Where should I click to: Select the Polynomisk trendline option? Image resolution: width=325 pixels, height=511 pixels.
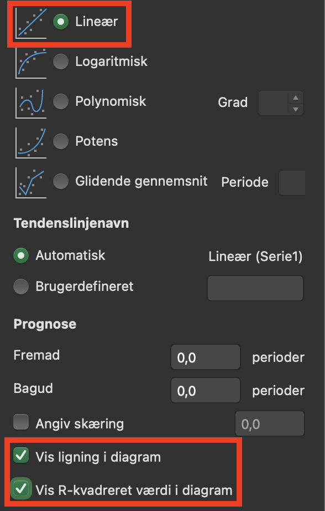coord(61,101)
